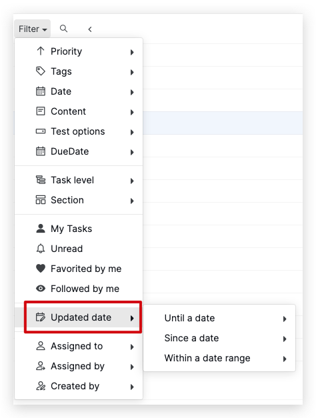Click the collapse left chevron icon

[x=90, y=29]
